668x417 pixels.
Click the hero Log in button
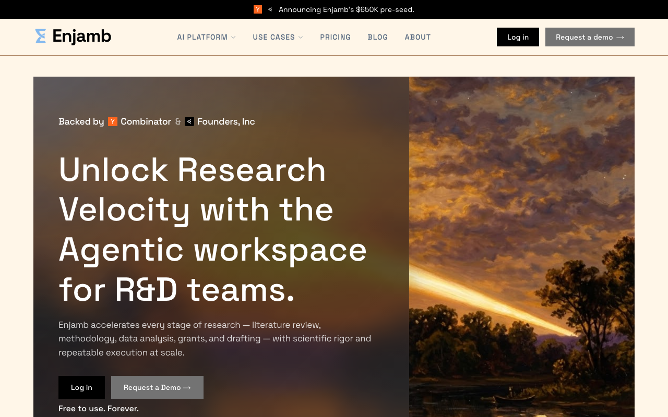coord(81,387)
